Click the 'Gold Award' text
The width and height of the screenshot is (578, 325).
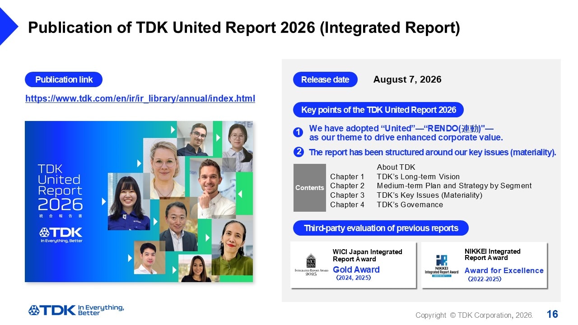pyautogui.click(x=356, y=269)
